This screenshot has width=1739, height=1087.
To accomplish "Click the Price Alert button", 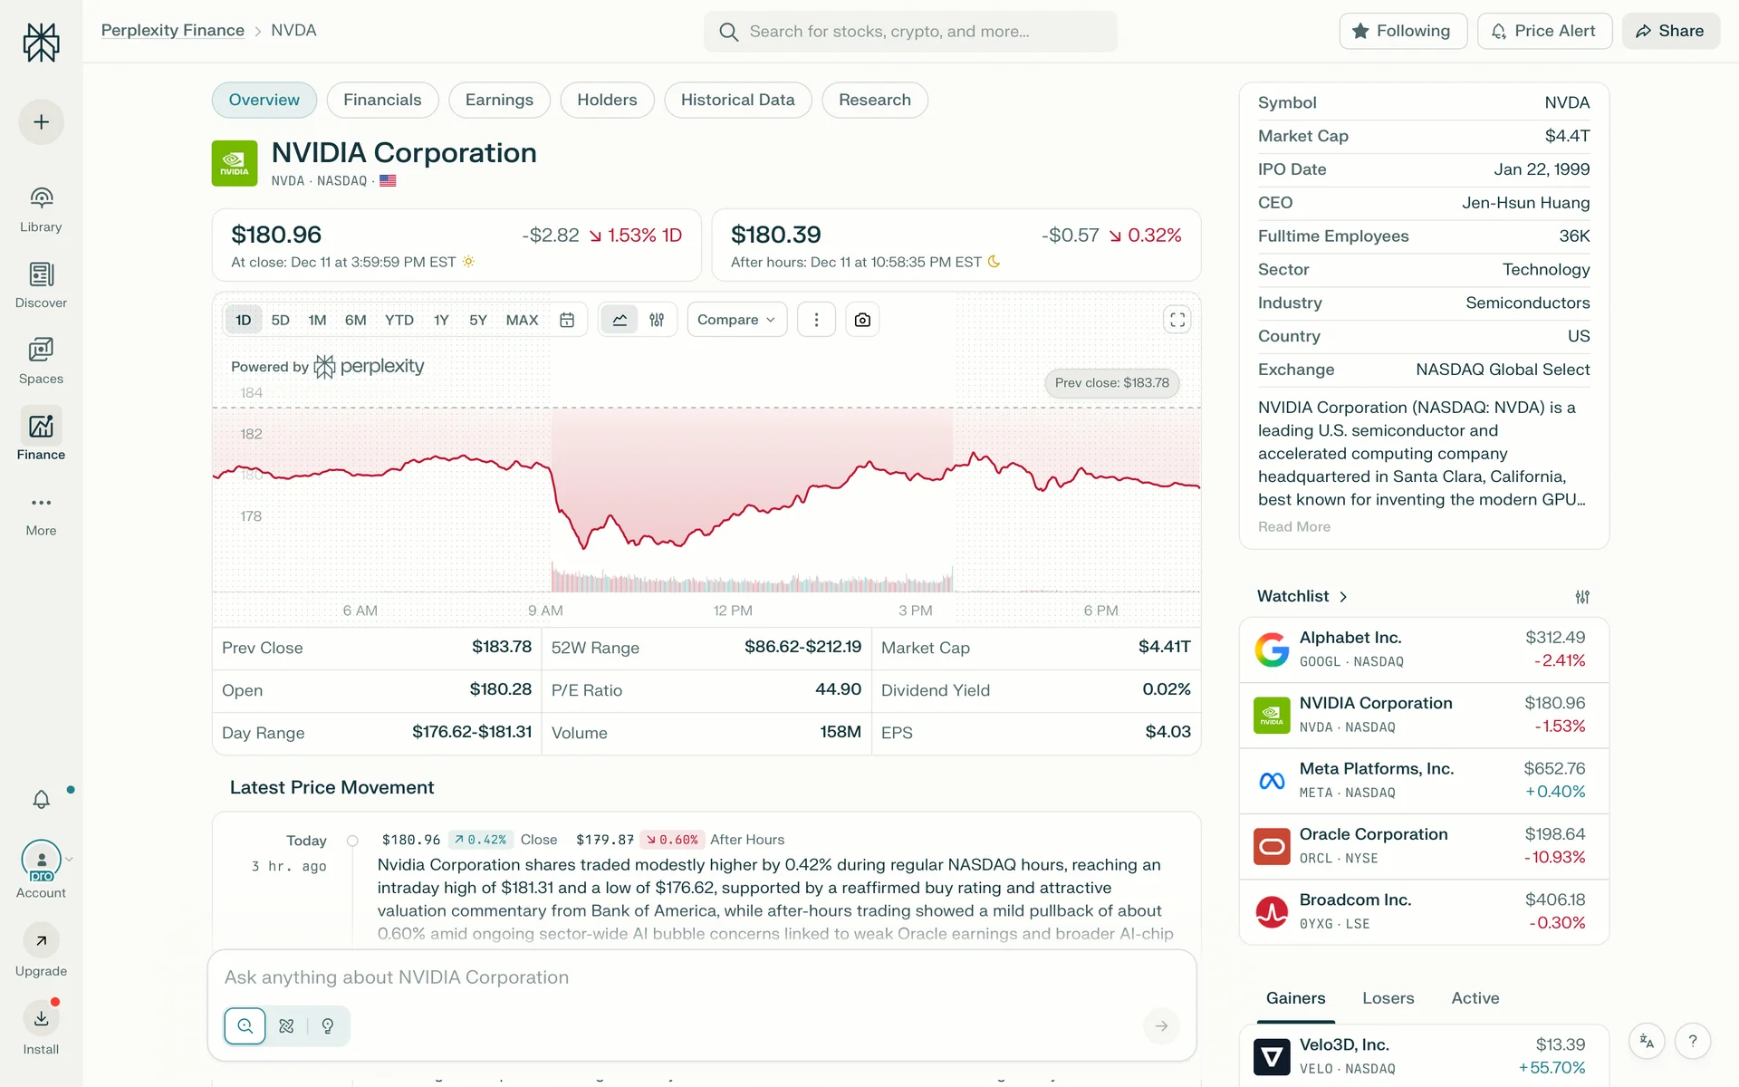I will [1543, 31].
